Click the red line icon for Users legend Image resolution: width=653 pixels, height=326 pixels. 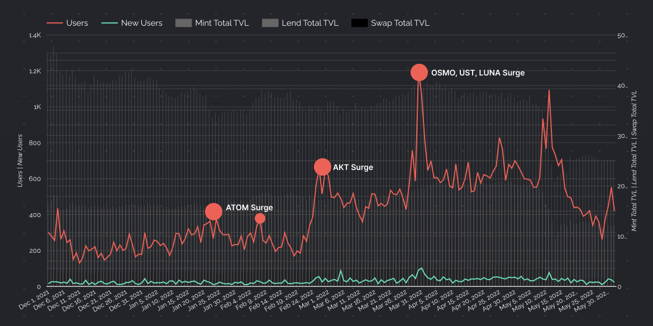pos(54,23)
